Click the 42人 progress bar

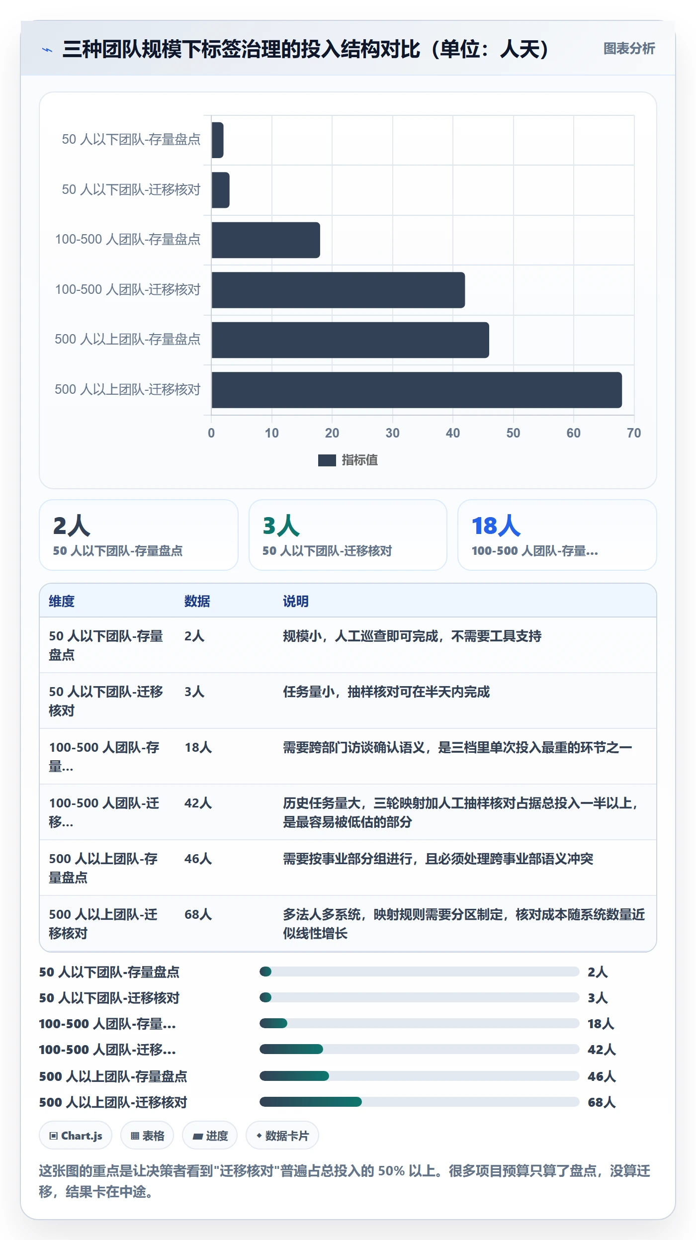point(420,1049)
